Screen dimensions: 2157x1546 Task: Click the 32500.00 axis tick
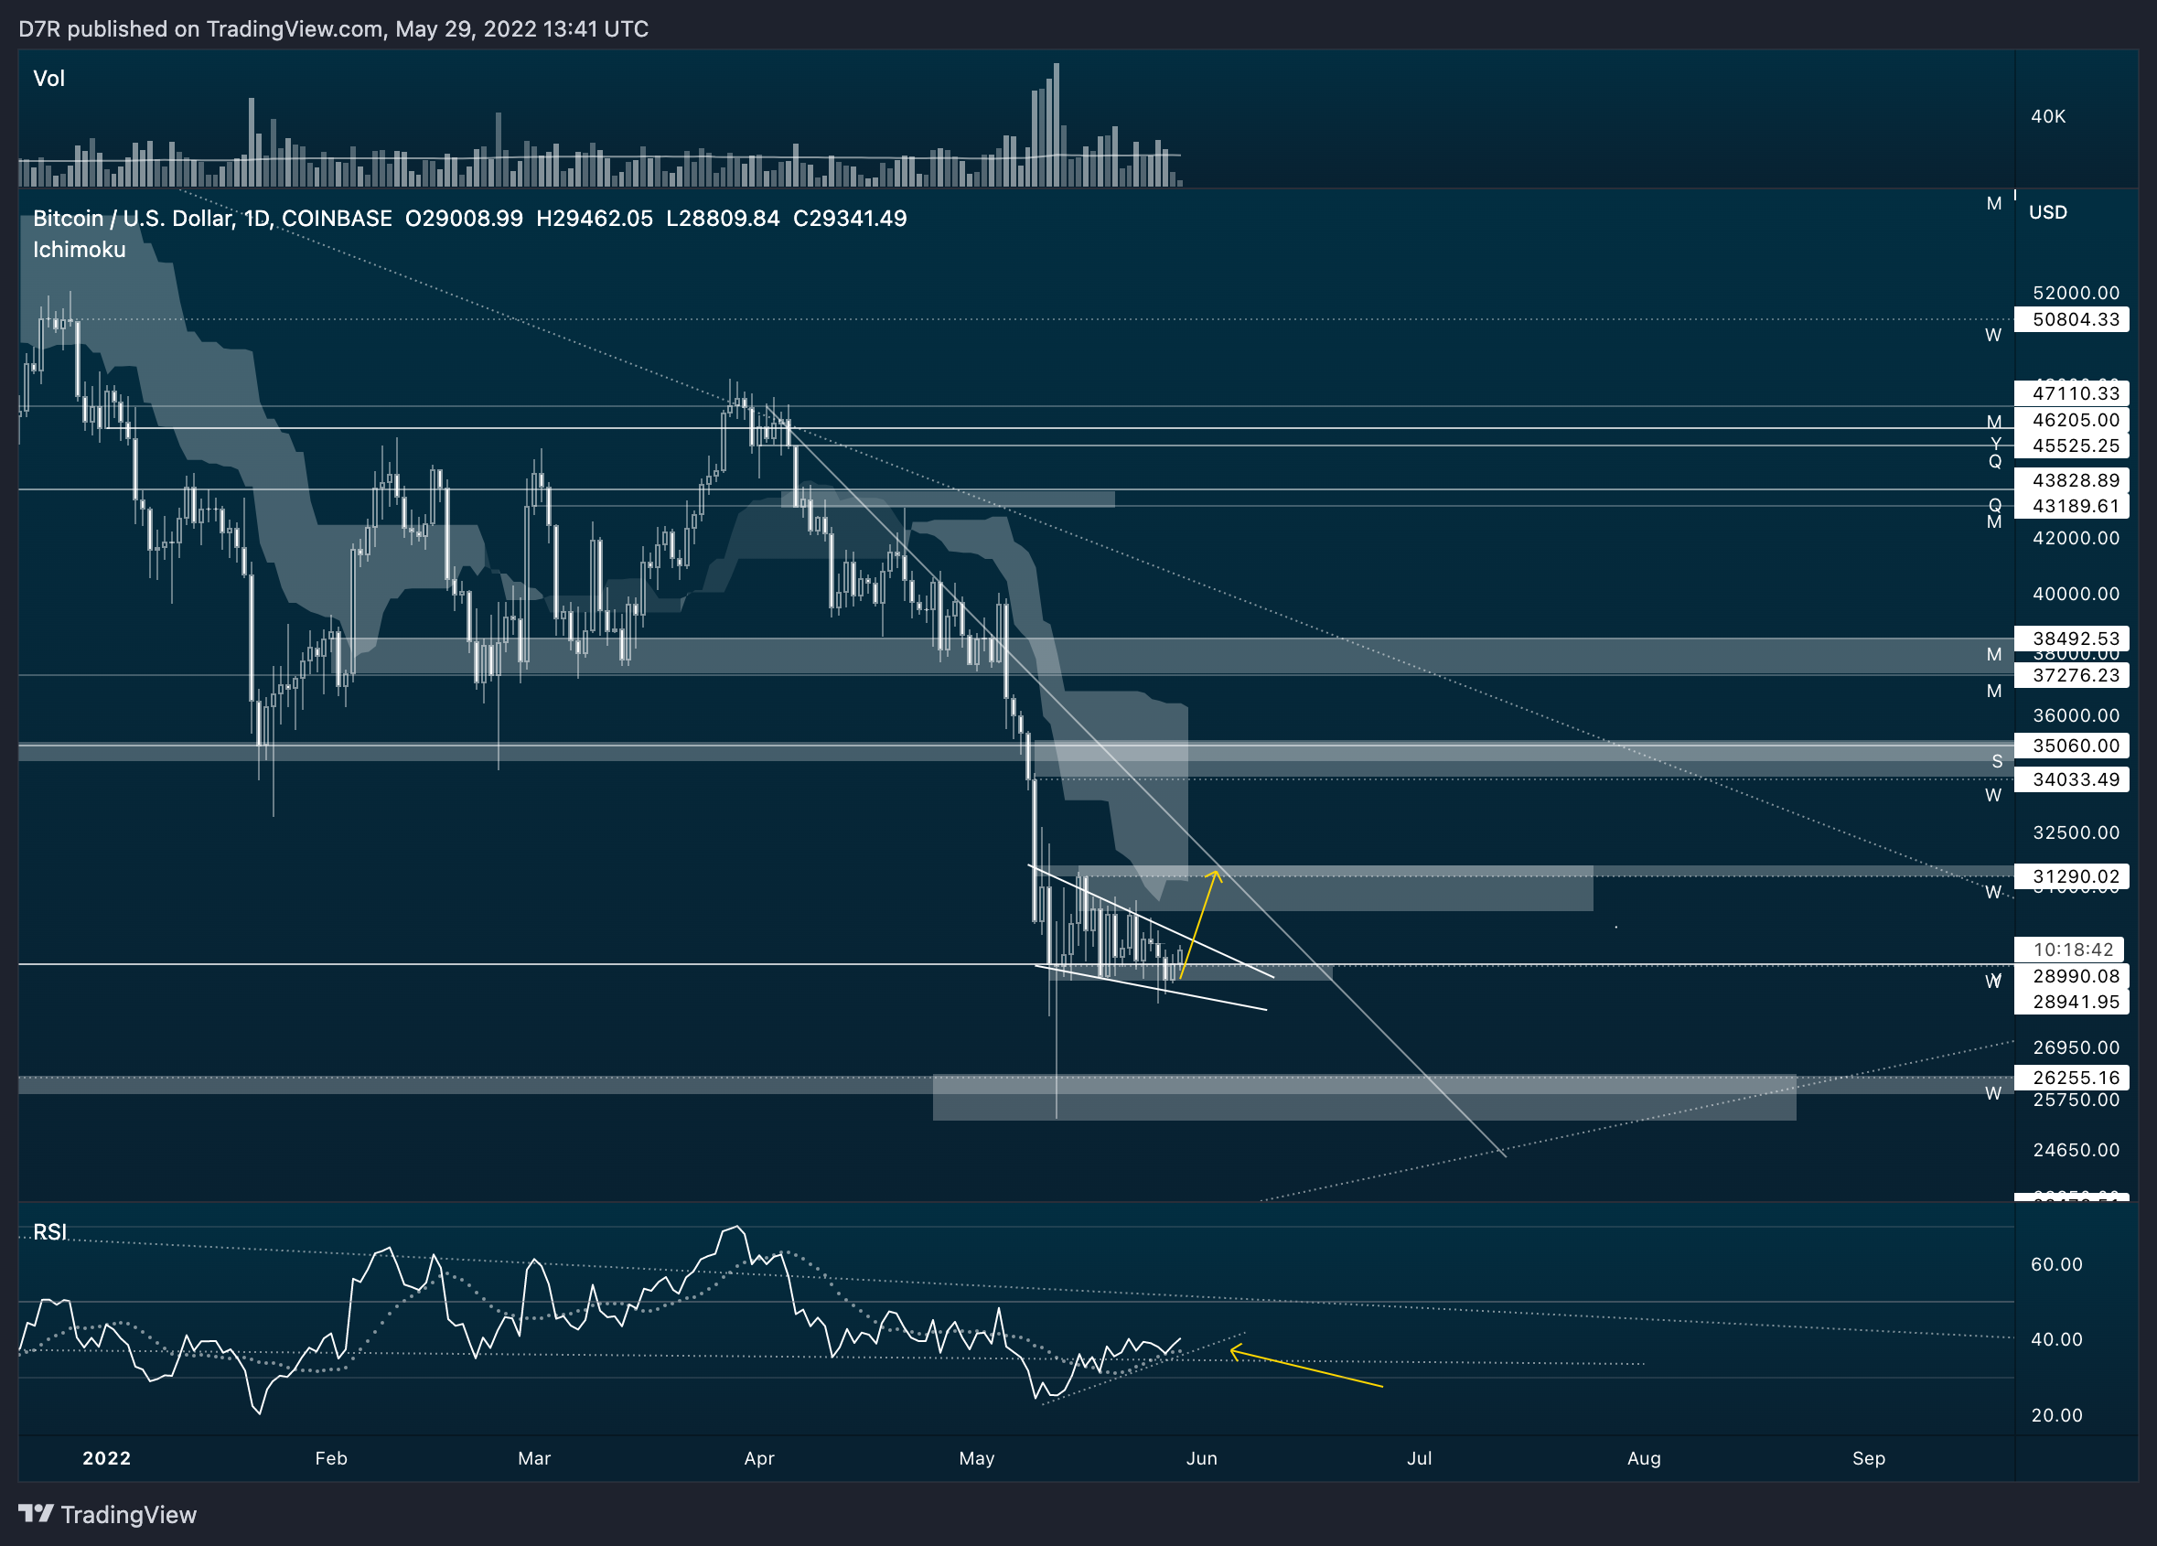click(2077, 832)
